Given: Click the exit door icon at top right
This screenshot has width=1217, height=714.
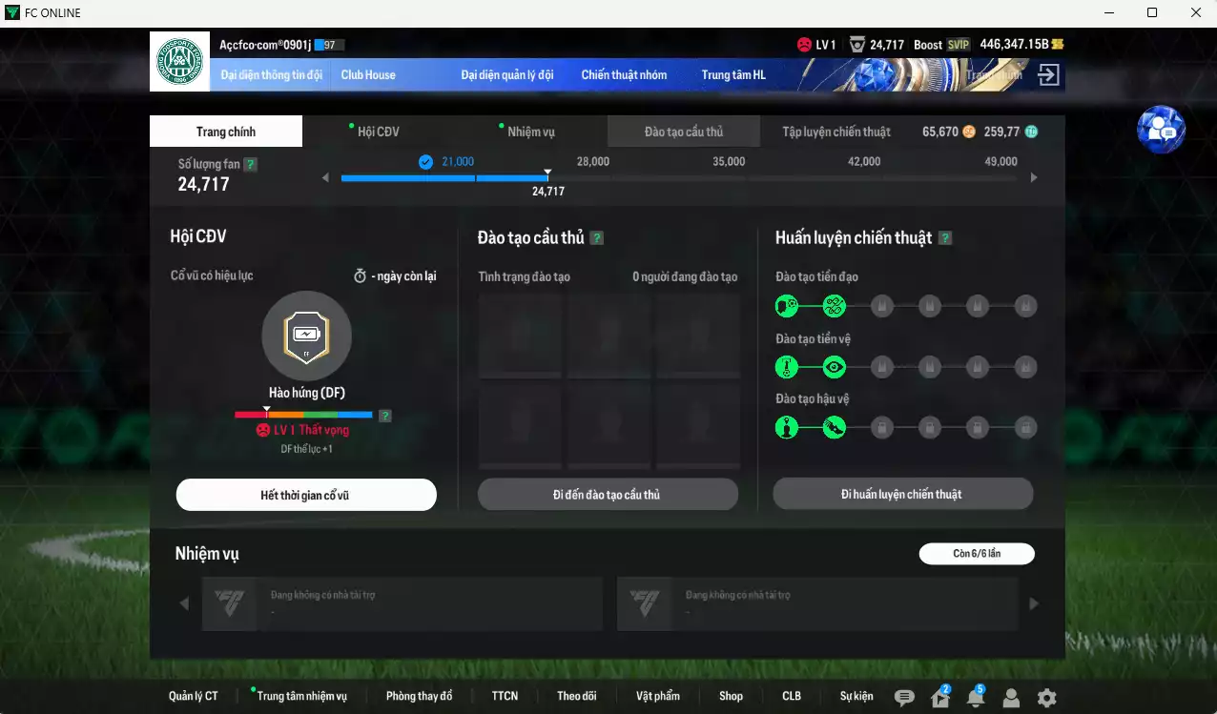Looking at the screenshot, I should click(1048, 75).
